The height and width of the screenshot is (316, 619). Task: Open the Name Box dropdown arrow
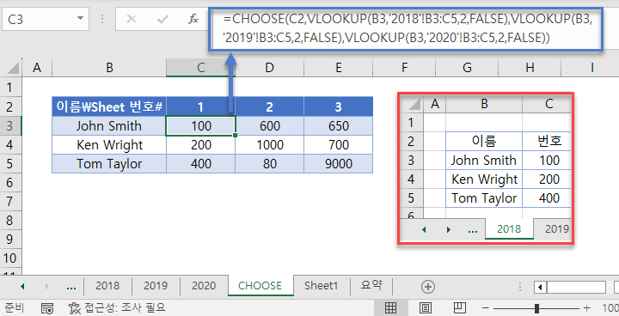tap(80, 19)
